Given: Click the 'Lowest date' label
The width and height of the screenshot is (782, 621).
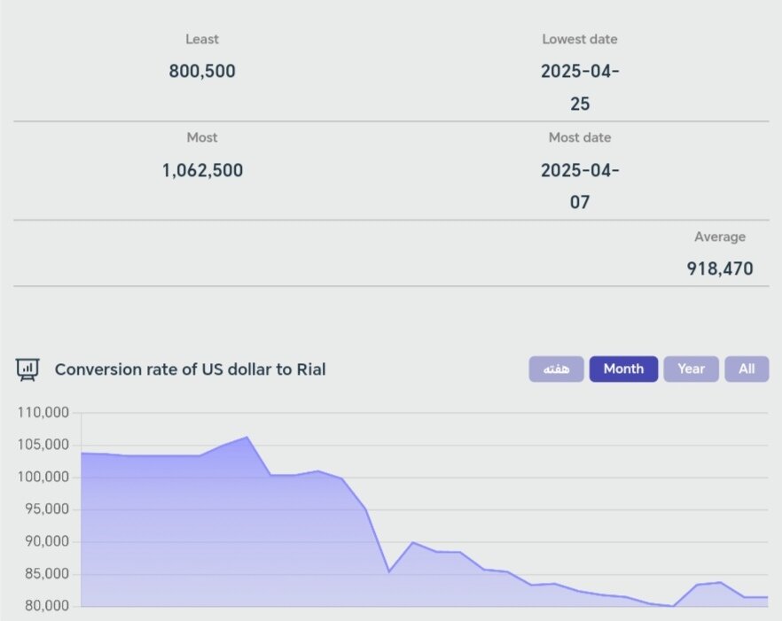Looking at the screenshot, I should [580, 39].
